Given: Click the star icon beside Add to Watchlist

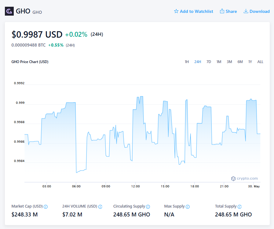Looking at the screenshot, I should [176, 11].
